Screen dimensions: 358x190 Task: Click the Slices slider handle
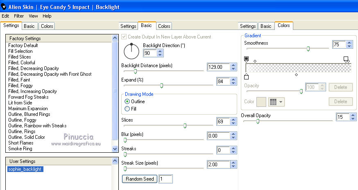coord(185,126)
